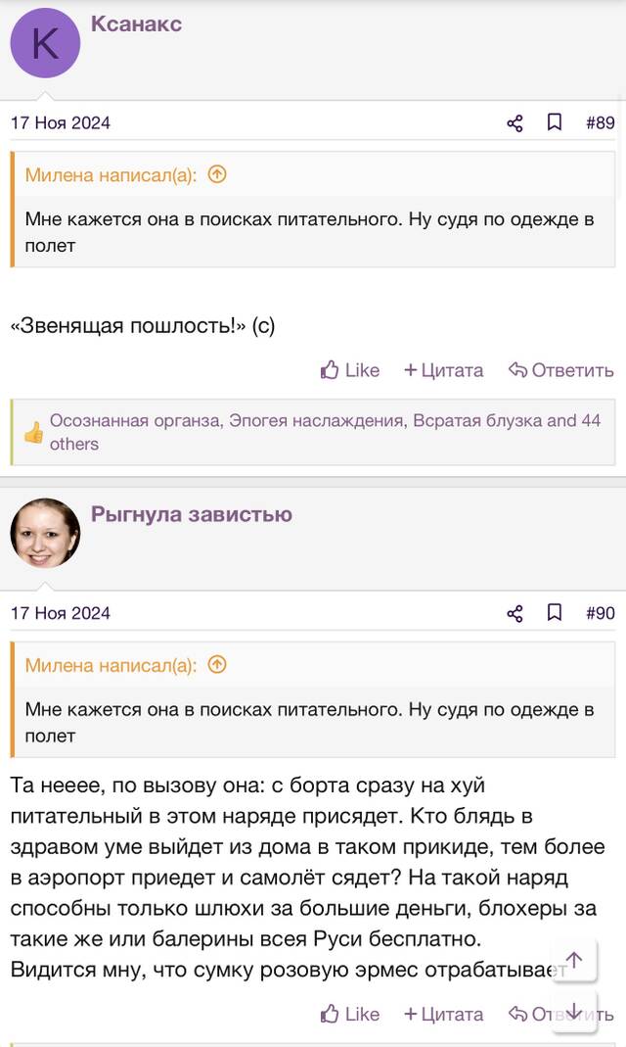
Task: Like the Ксанакс post
Action: [x=350, y=370]
